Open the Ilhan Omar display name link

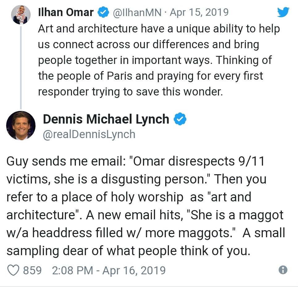click(66, 12)
